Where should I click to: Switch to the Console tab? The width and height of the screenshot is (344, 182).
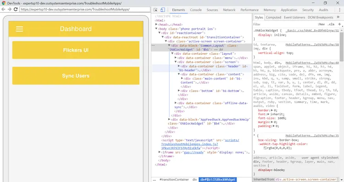pyautogui.click(x=196, y=10)
